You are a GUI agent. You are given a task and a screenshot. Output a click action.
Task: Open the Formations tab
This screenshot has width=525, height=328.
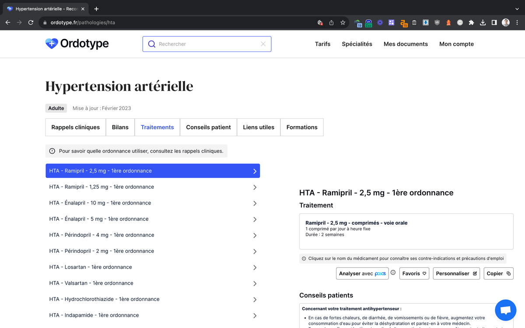[302, 128]
